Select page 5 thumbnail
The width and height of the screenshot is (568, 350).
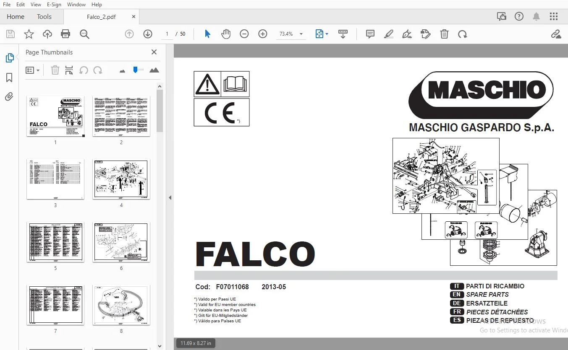[x=55, y=242]
